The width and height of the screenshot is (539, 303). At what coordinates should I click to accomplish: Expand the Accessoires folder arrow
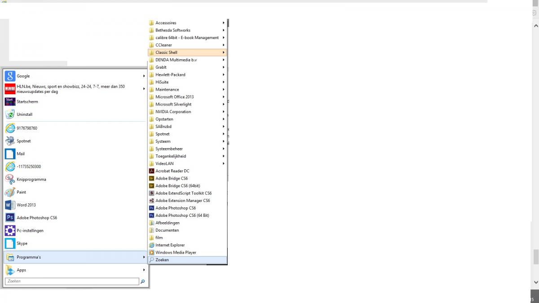(x=223, y=23)
